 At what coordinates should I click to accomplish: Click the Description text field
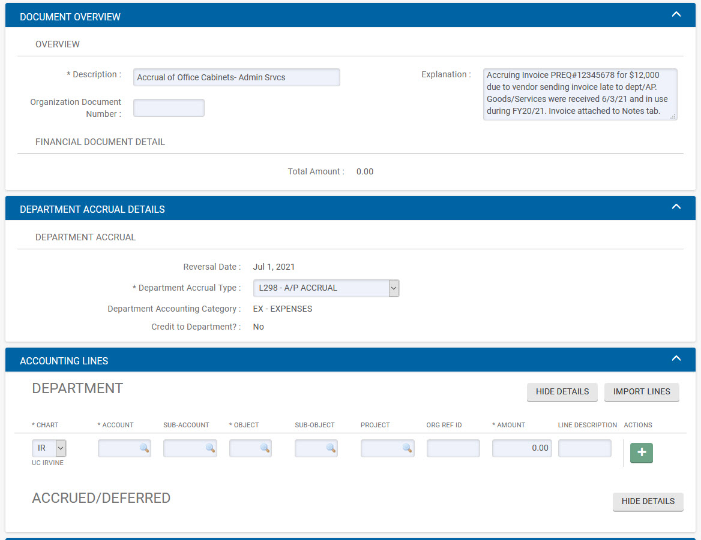[236, 77]
